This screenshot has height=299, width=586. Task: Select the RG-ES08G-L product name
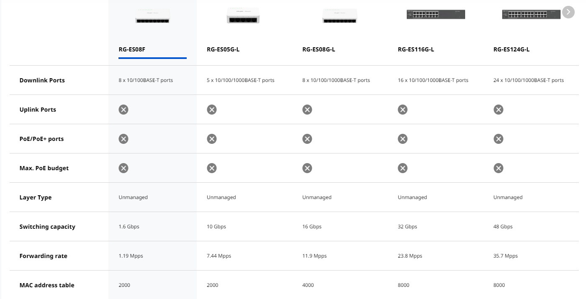click(319, 49)
